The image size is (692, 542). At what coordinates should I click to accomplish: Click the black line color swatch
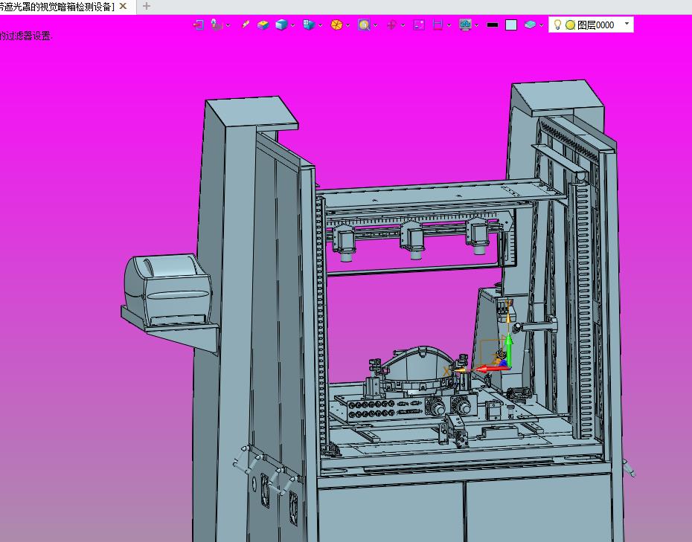point(493,25)
